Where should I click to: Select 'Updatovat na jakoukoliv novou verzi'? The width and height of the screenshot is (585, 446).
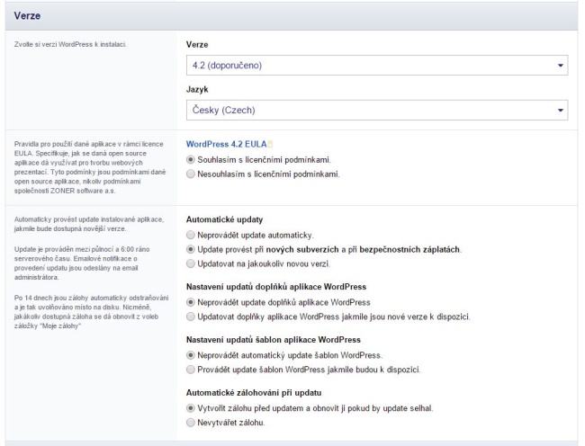pyautogui.click(x=190, y=263)
